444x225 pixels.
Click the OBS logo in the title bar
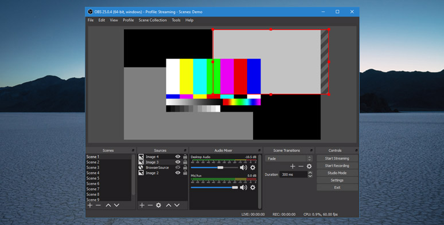coord(90,12)
